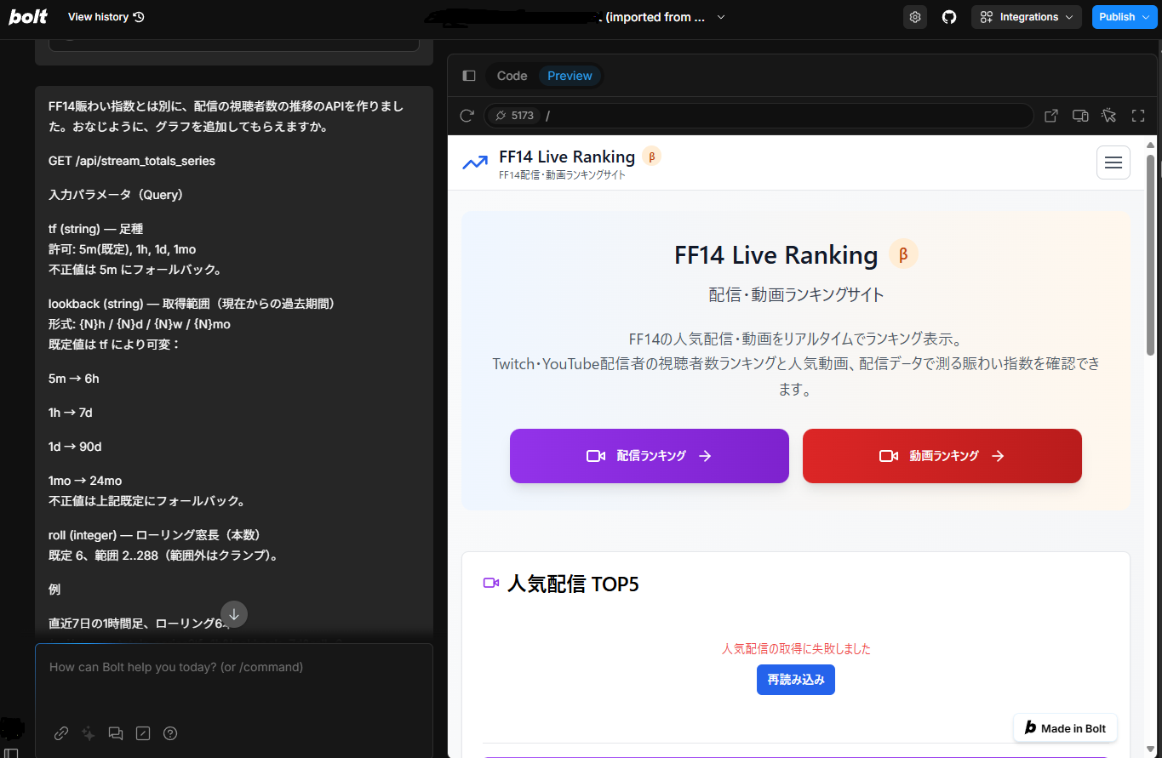Screen dimensions: 1162x758
Task: Click the help question mark icon
Action: 170,733
